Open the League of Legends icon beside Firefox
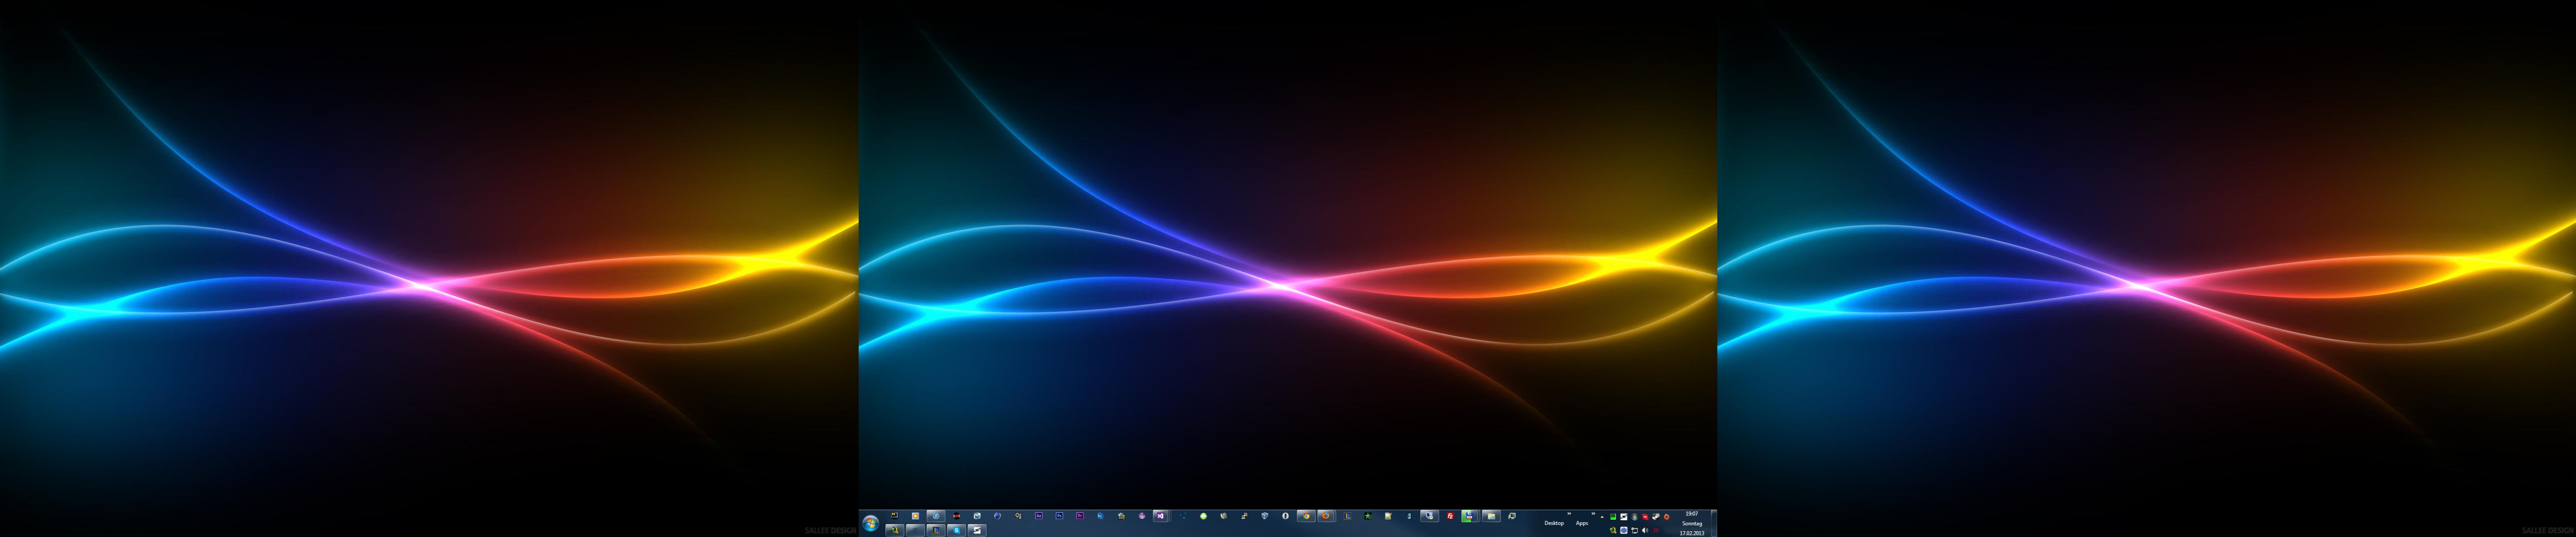 pos(1348,516)
